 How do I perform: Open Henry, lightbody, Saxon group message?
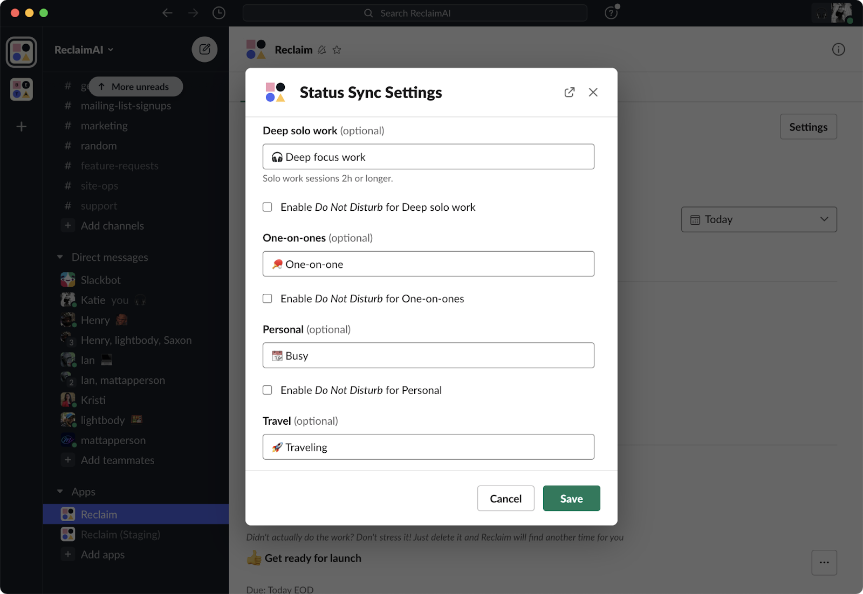(135, 340)
